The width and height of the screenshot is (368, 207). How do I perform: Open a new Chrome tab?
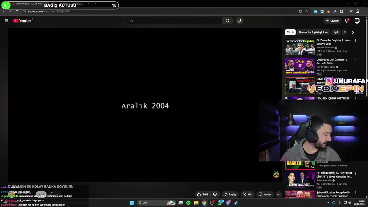95,4
